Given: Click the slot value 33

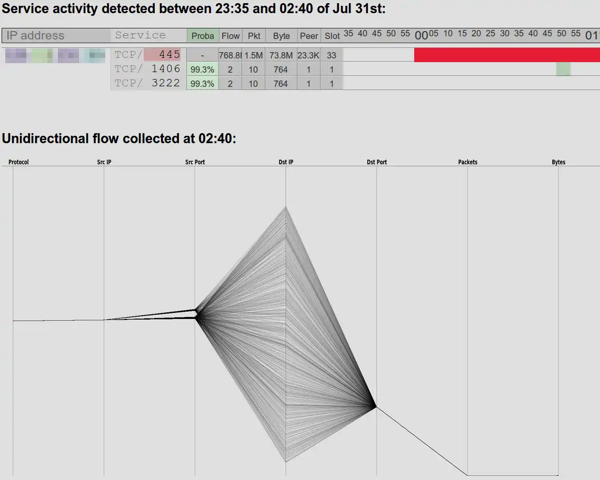Looking at the screenshot, I should click(x=332, y=55).
